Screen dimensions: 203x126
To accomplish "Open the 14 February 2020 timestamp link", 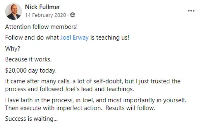I will coord(45,15).
